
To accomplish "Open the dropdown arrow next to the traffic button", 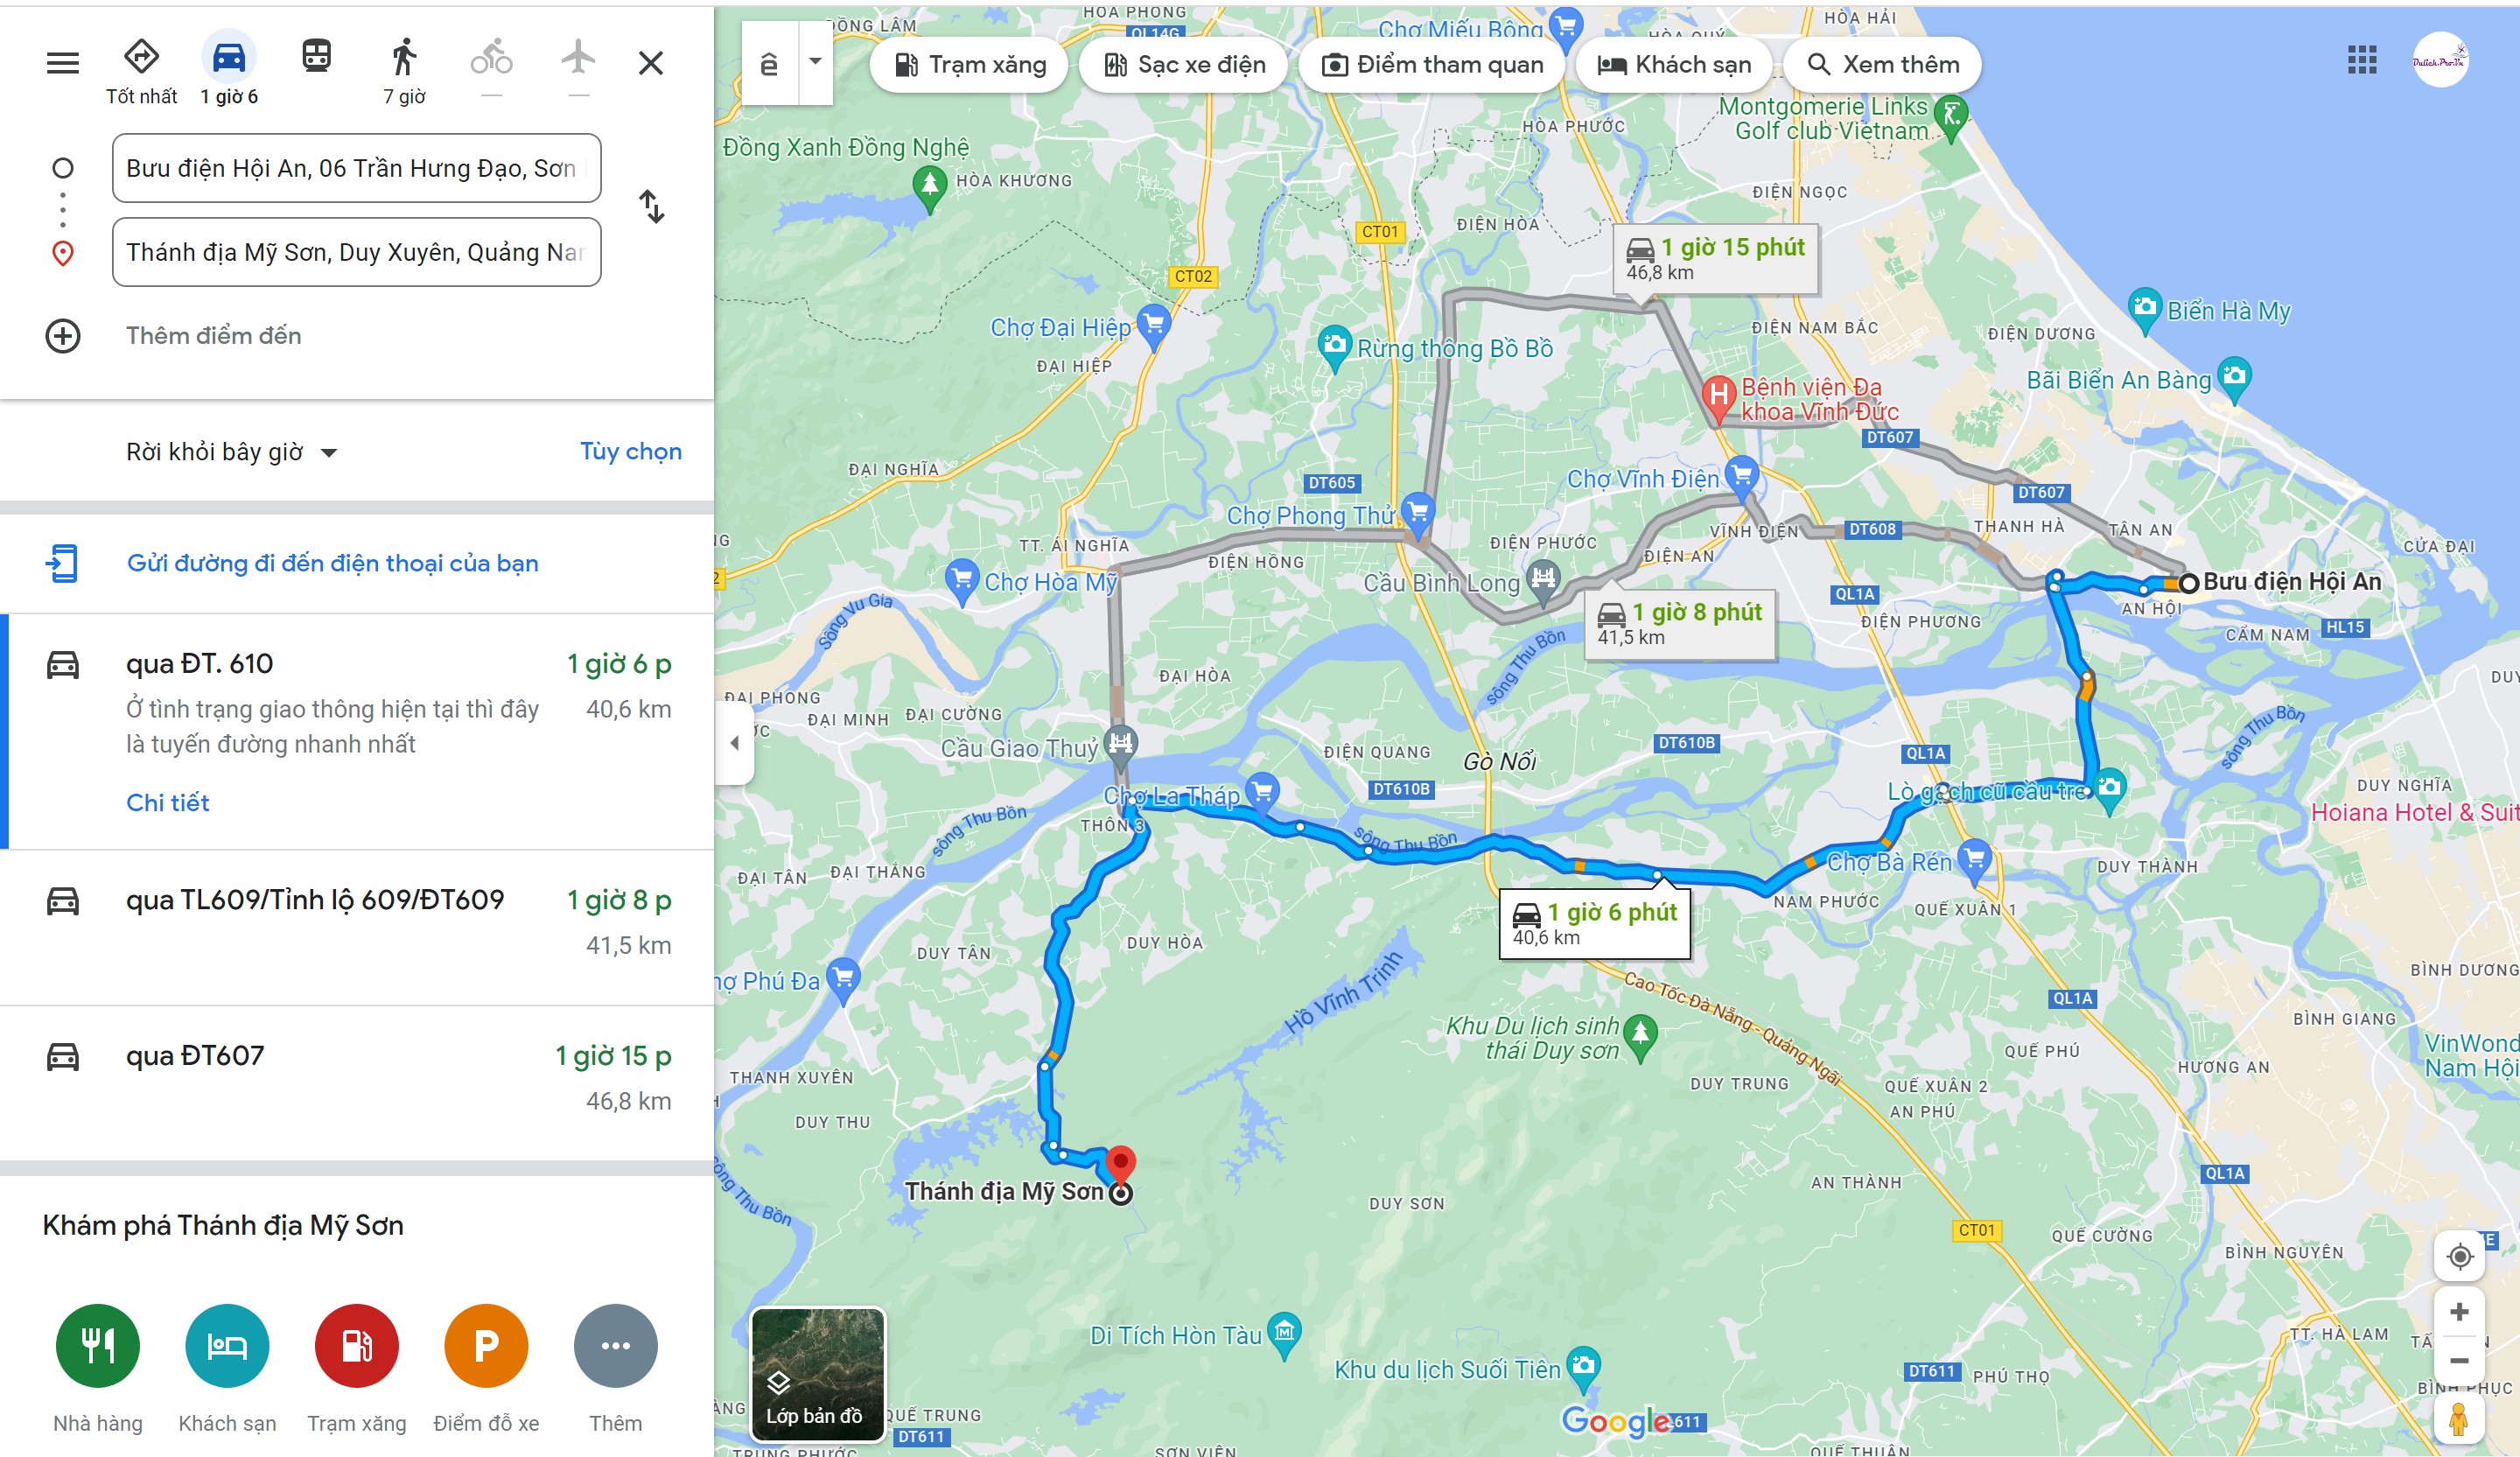I will [x=815, y=63].
